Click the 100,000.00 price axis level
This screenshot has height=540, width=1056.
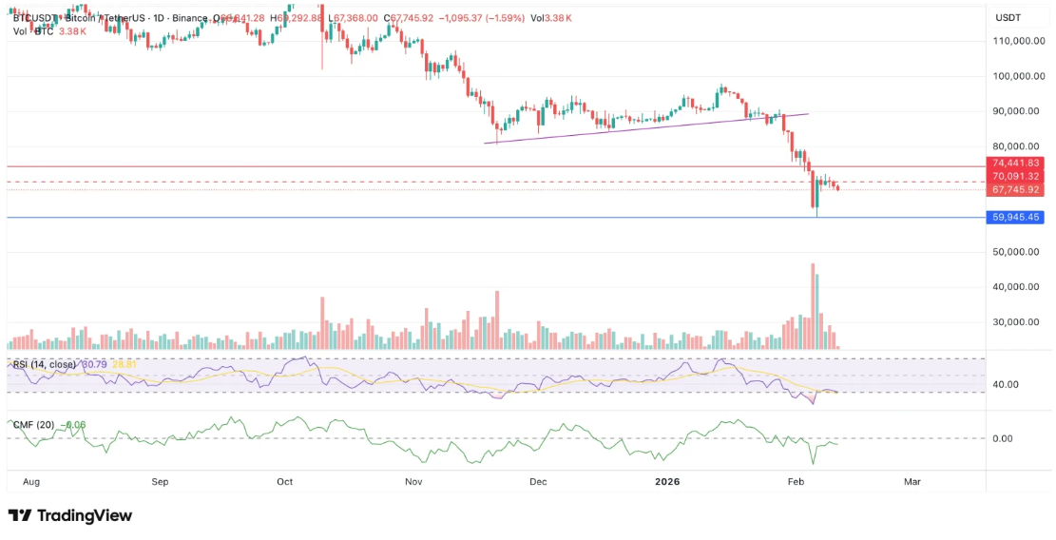[x=1019, y=76]
